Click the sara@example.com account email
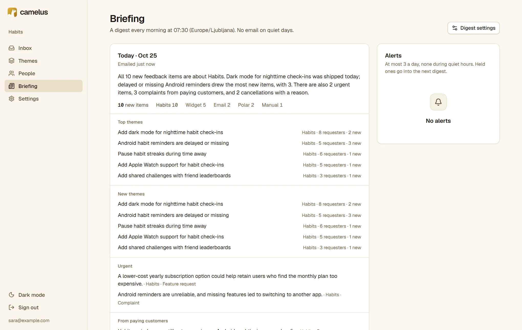The width and height of the screenshot is (522, 330). coord(29,321)
